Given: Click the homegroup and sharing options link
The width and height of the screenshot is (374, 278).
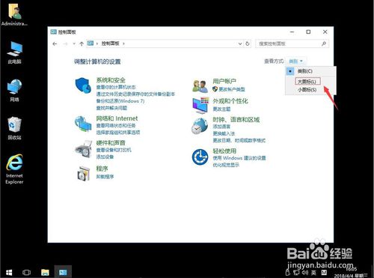Looking at the screenshot, I should click(118, 133).
